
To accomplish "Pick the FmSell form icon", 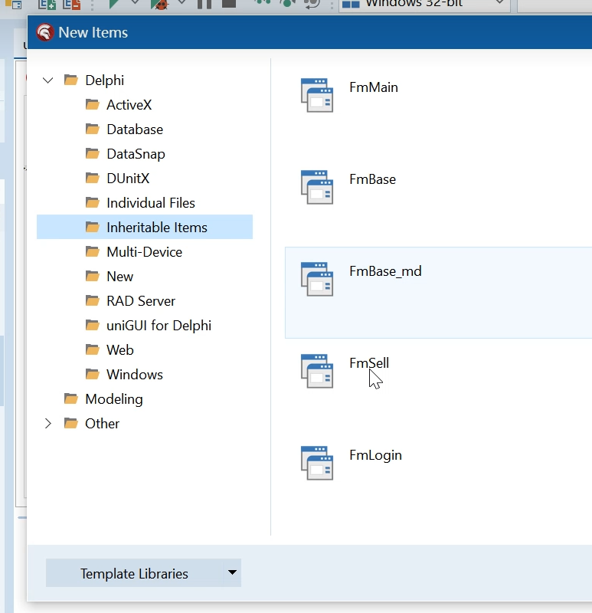I will coord(317,371).
